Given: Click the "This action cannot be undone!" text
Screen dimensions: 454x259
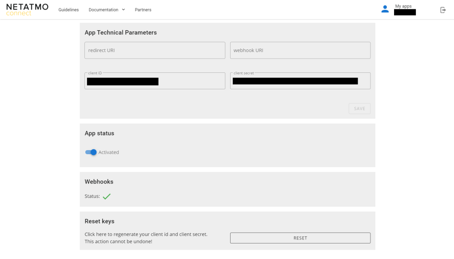Looking at the screenshot, I should pos(118,242).
